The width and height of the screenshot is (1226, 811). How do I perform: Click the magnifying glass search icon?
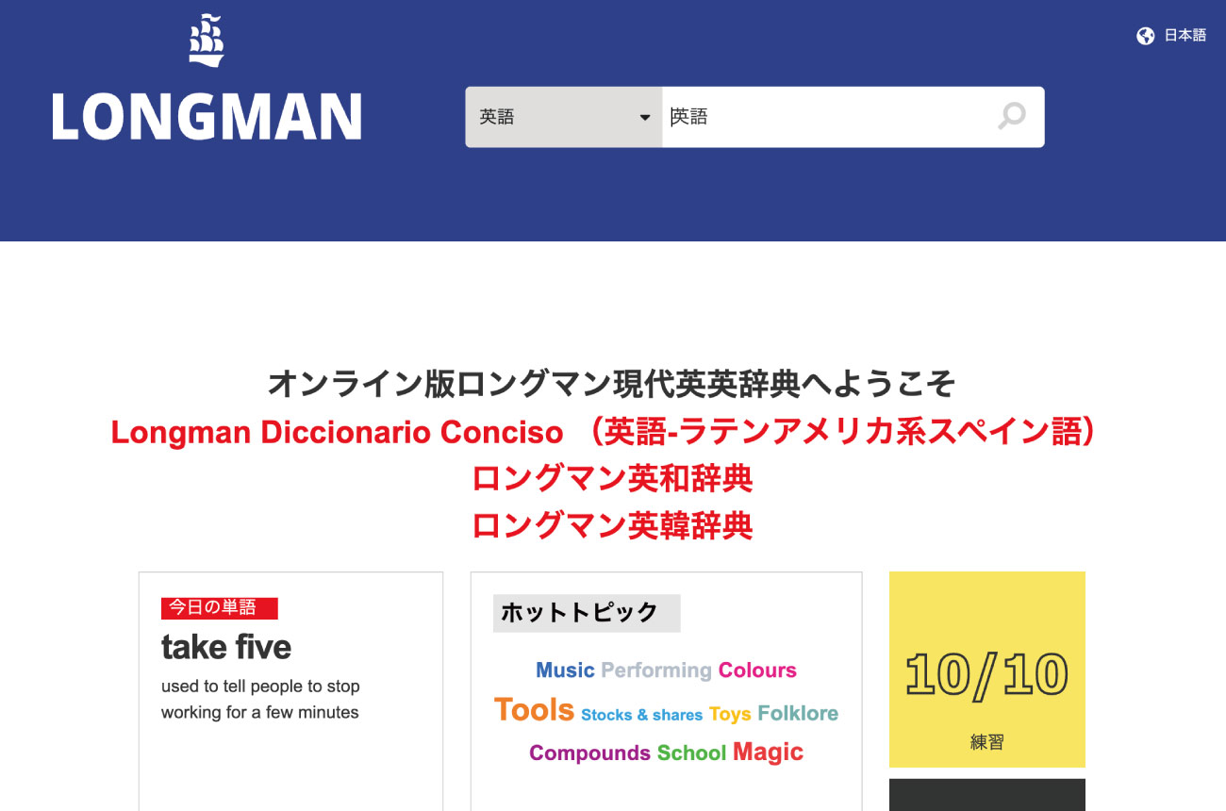pos(1012,117)
